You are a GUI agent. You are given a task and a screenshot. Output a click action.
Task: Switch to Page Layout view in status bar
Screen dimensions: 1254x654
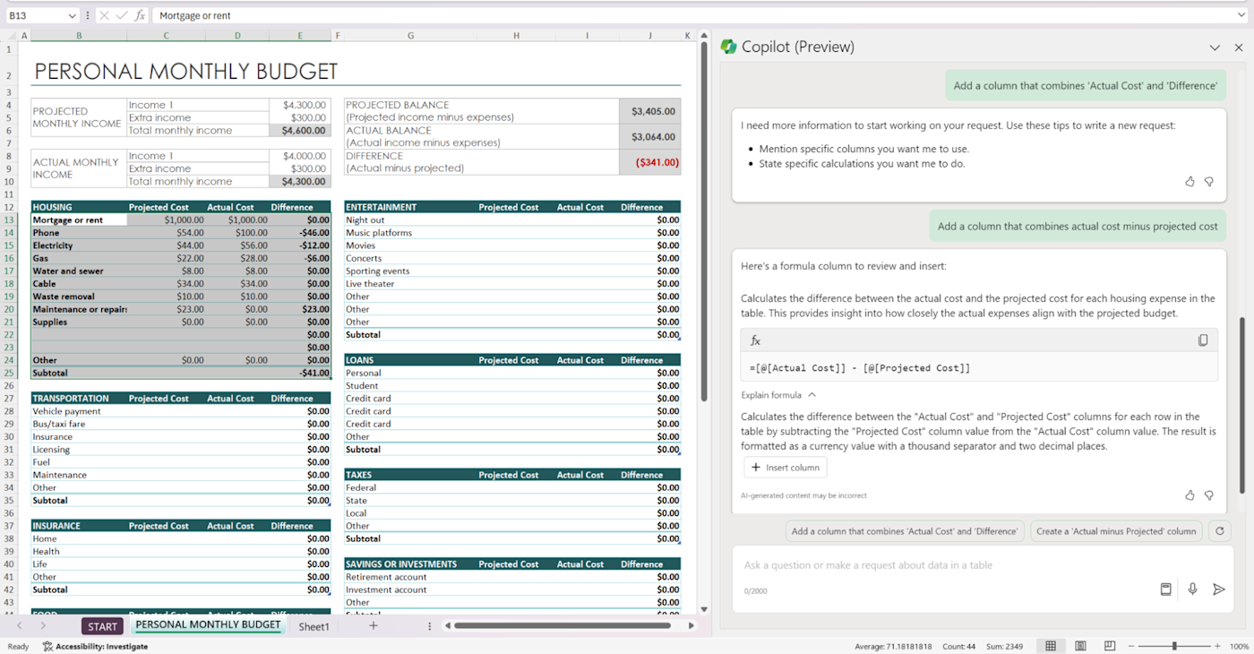(1080, 646)
